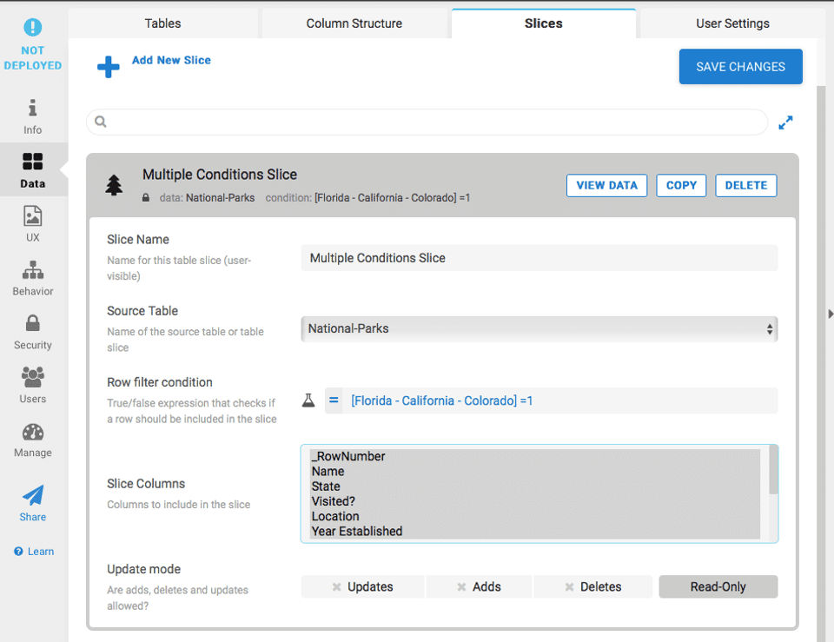Toggle the Adds update mode option
Screen dimensions: 834x642
480,586
